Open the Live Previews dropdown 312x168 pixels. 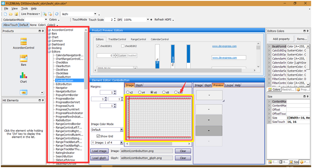coord(30,14)
